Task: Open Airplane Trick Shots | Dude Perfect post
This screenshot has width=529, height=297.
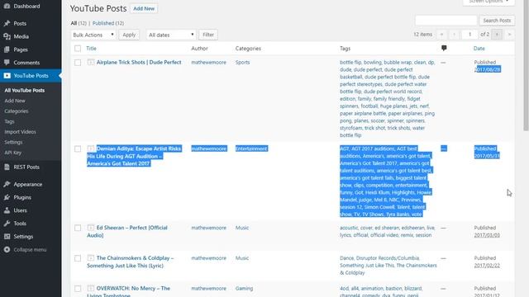Action: click(x=139, y=63)
